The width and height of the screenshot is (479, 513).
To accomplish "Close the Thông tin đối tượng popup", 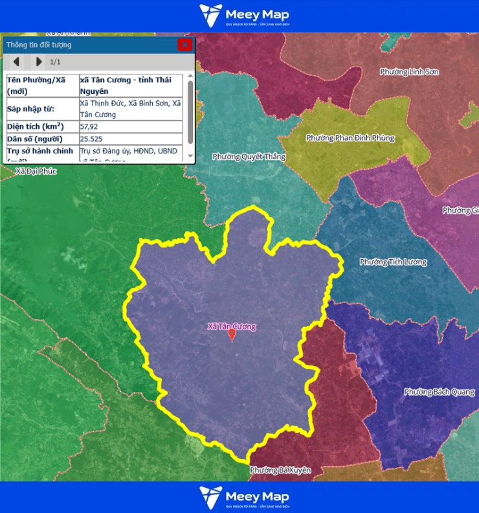I will [184, 45].
